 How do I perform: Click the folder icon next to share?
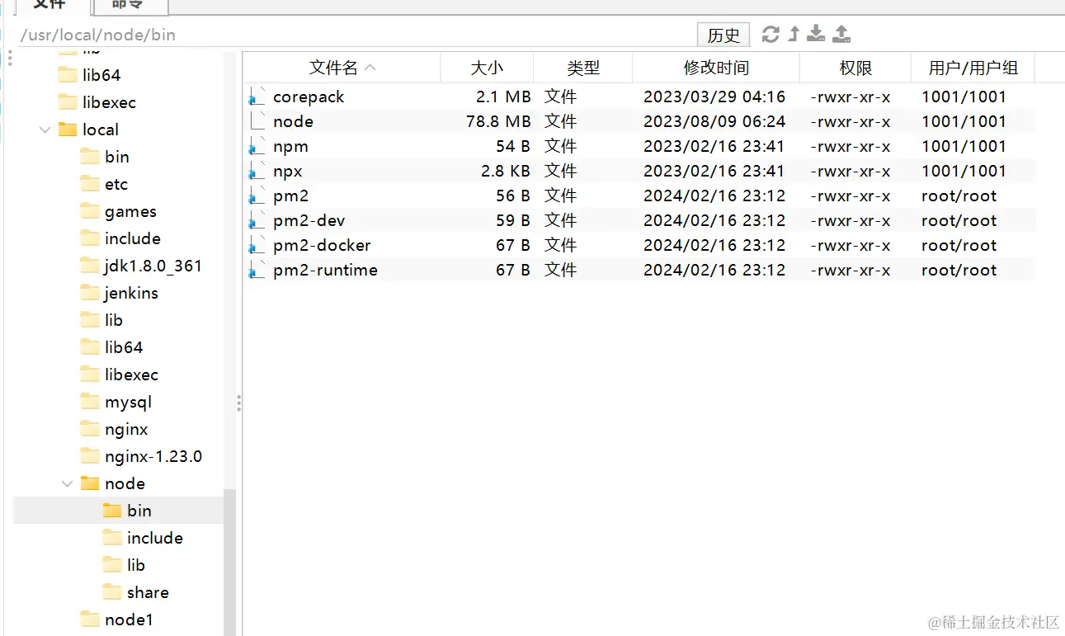[x=112, y=592]
